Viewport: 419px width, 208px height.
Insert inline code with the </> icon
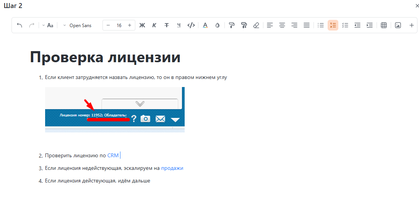point(191,26)
